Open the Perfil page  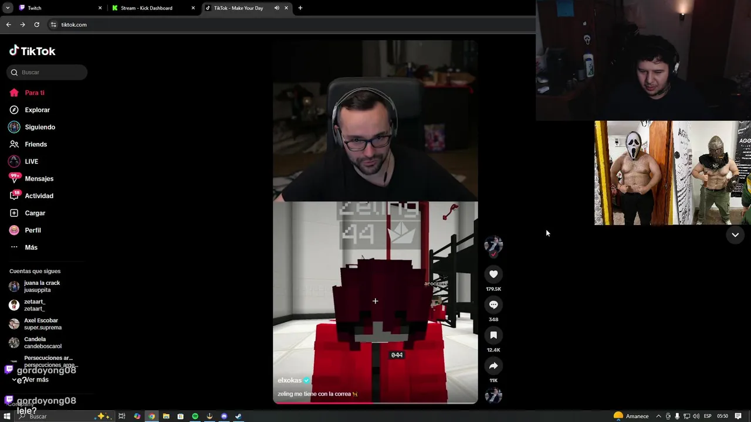(x=25, y=230)
